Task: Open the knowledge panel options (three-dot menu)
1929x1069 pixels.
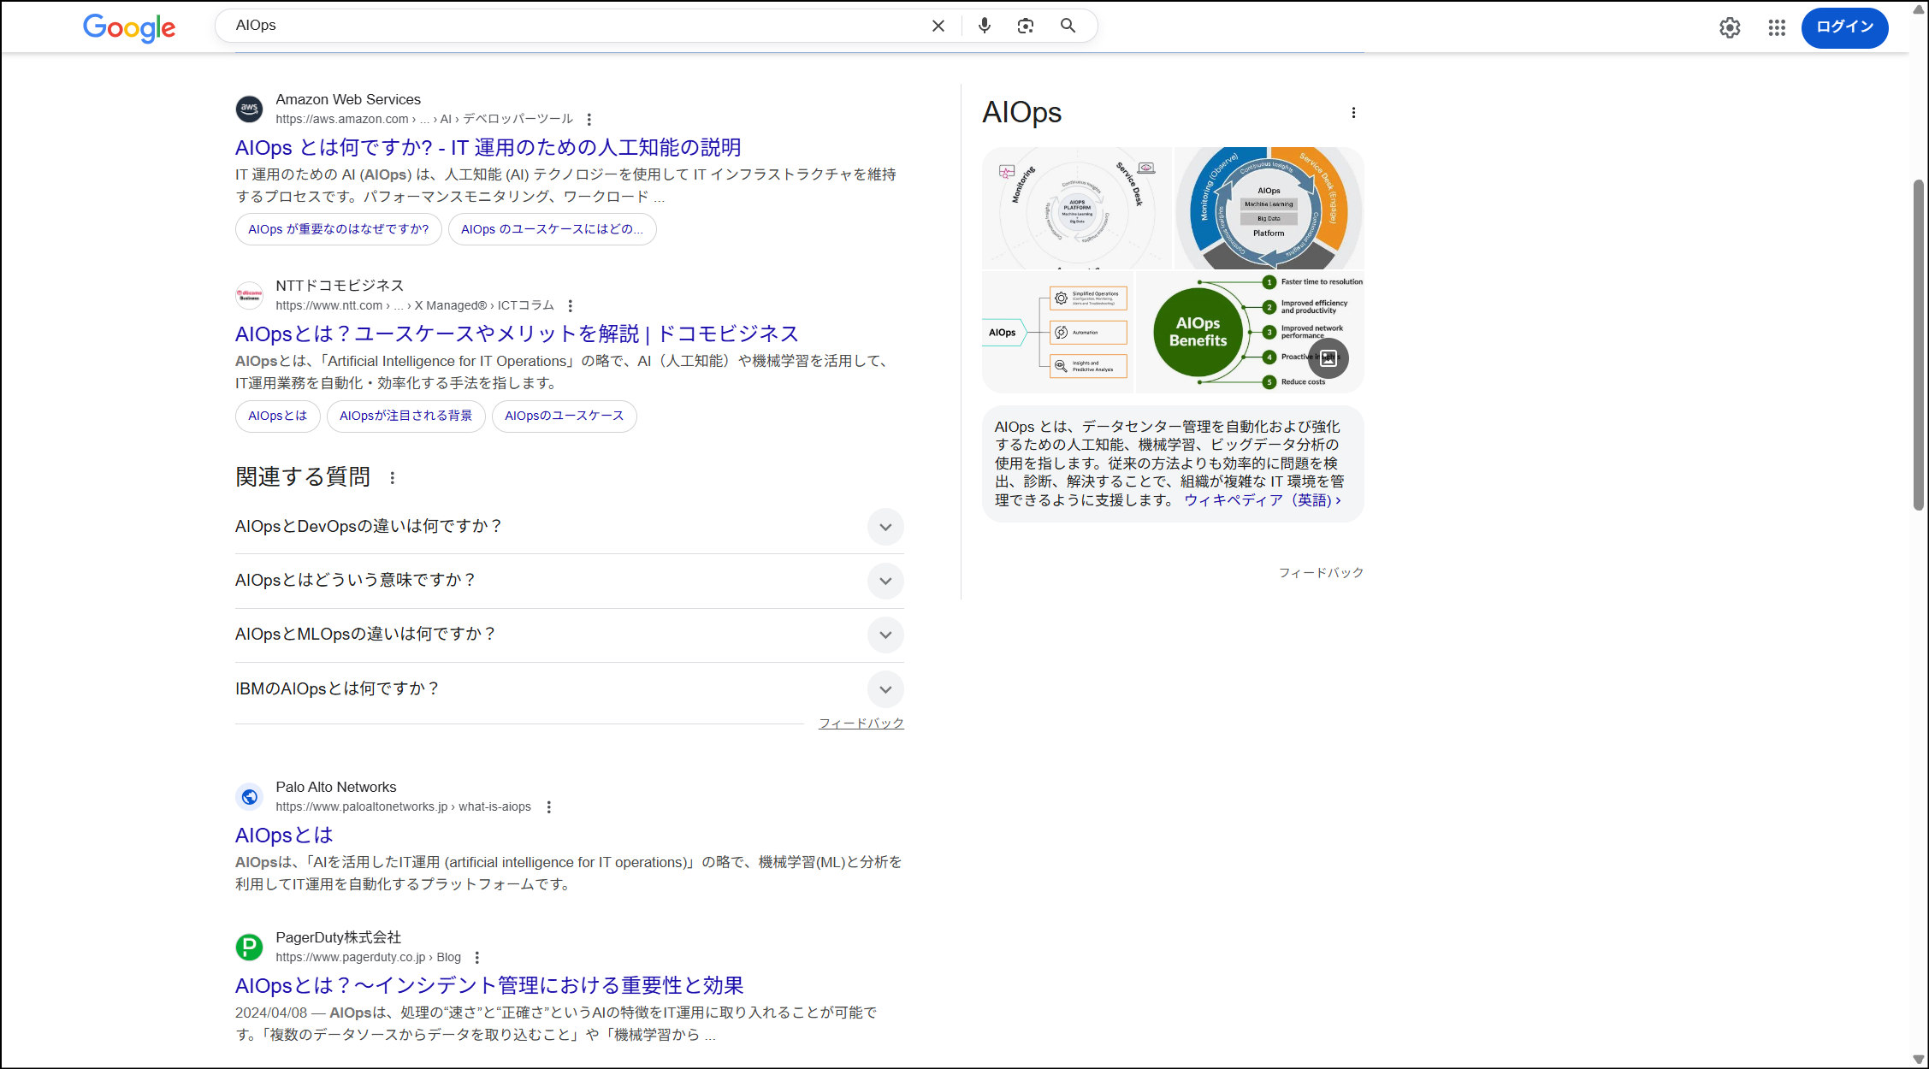Action: tap(1353, 111)
